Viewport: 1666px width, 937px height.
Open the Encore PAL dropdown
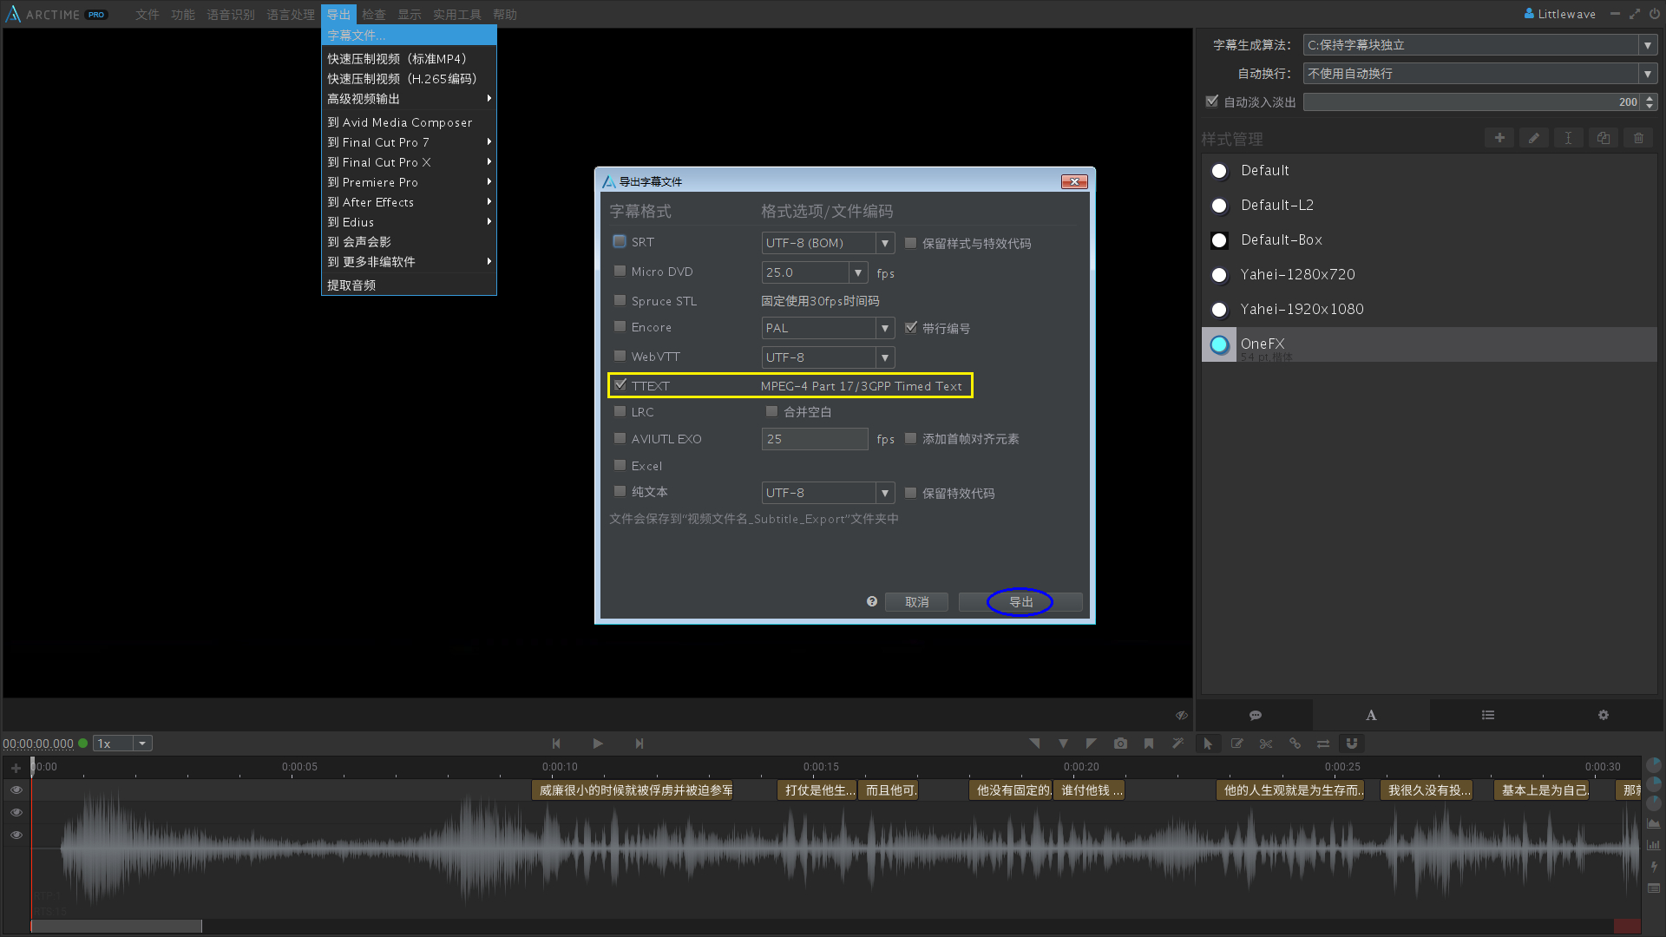click(x=828, y=328)
